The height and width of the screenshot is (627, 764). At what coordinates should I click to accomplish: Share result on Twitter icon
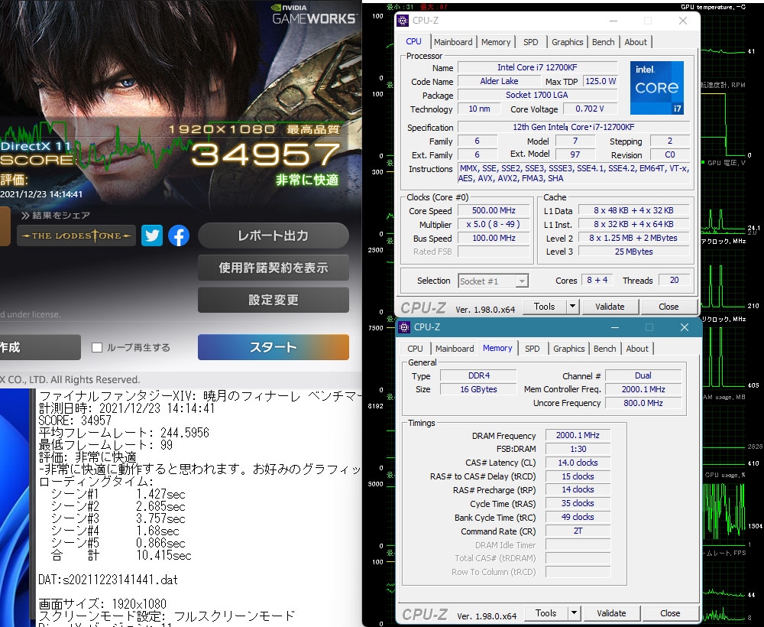[152, 236]
